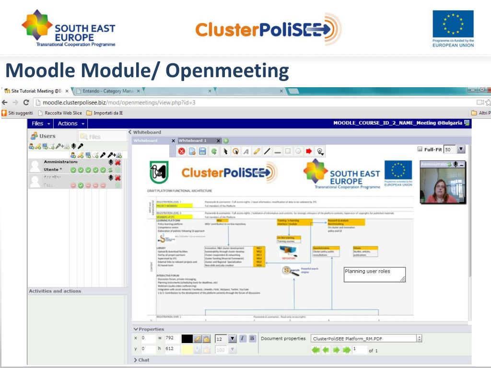491x368 pixels.
Task: Go to first page with double left arrow
Action: point(316,350)
